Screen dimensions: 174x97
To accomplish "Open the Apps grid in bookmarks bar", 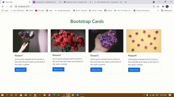I will click(5, 11).
